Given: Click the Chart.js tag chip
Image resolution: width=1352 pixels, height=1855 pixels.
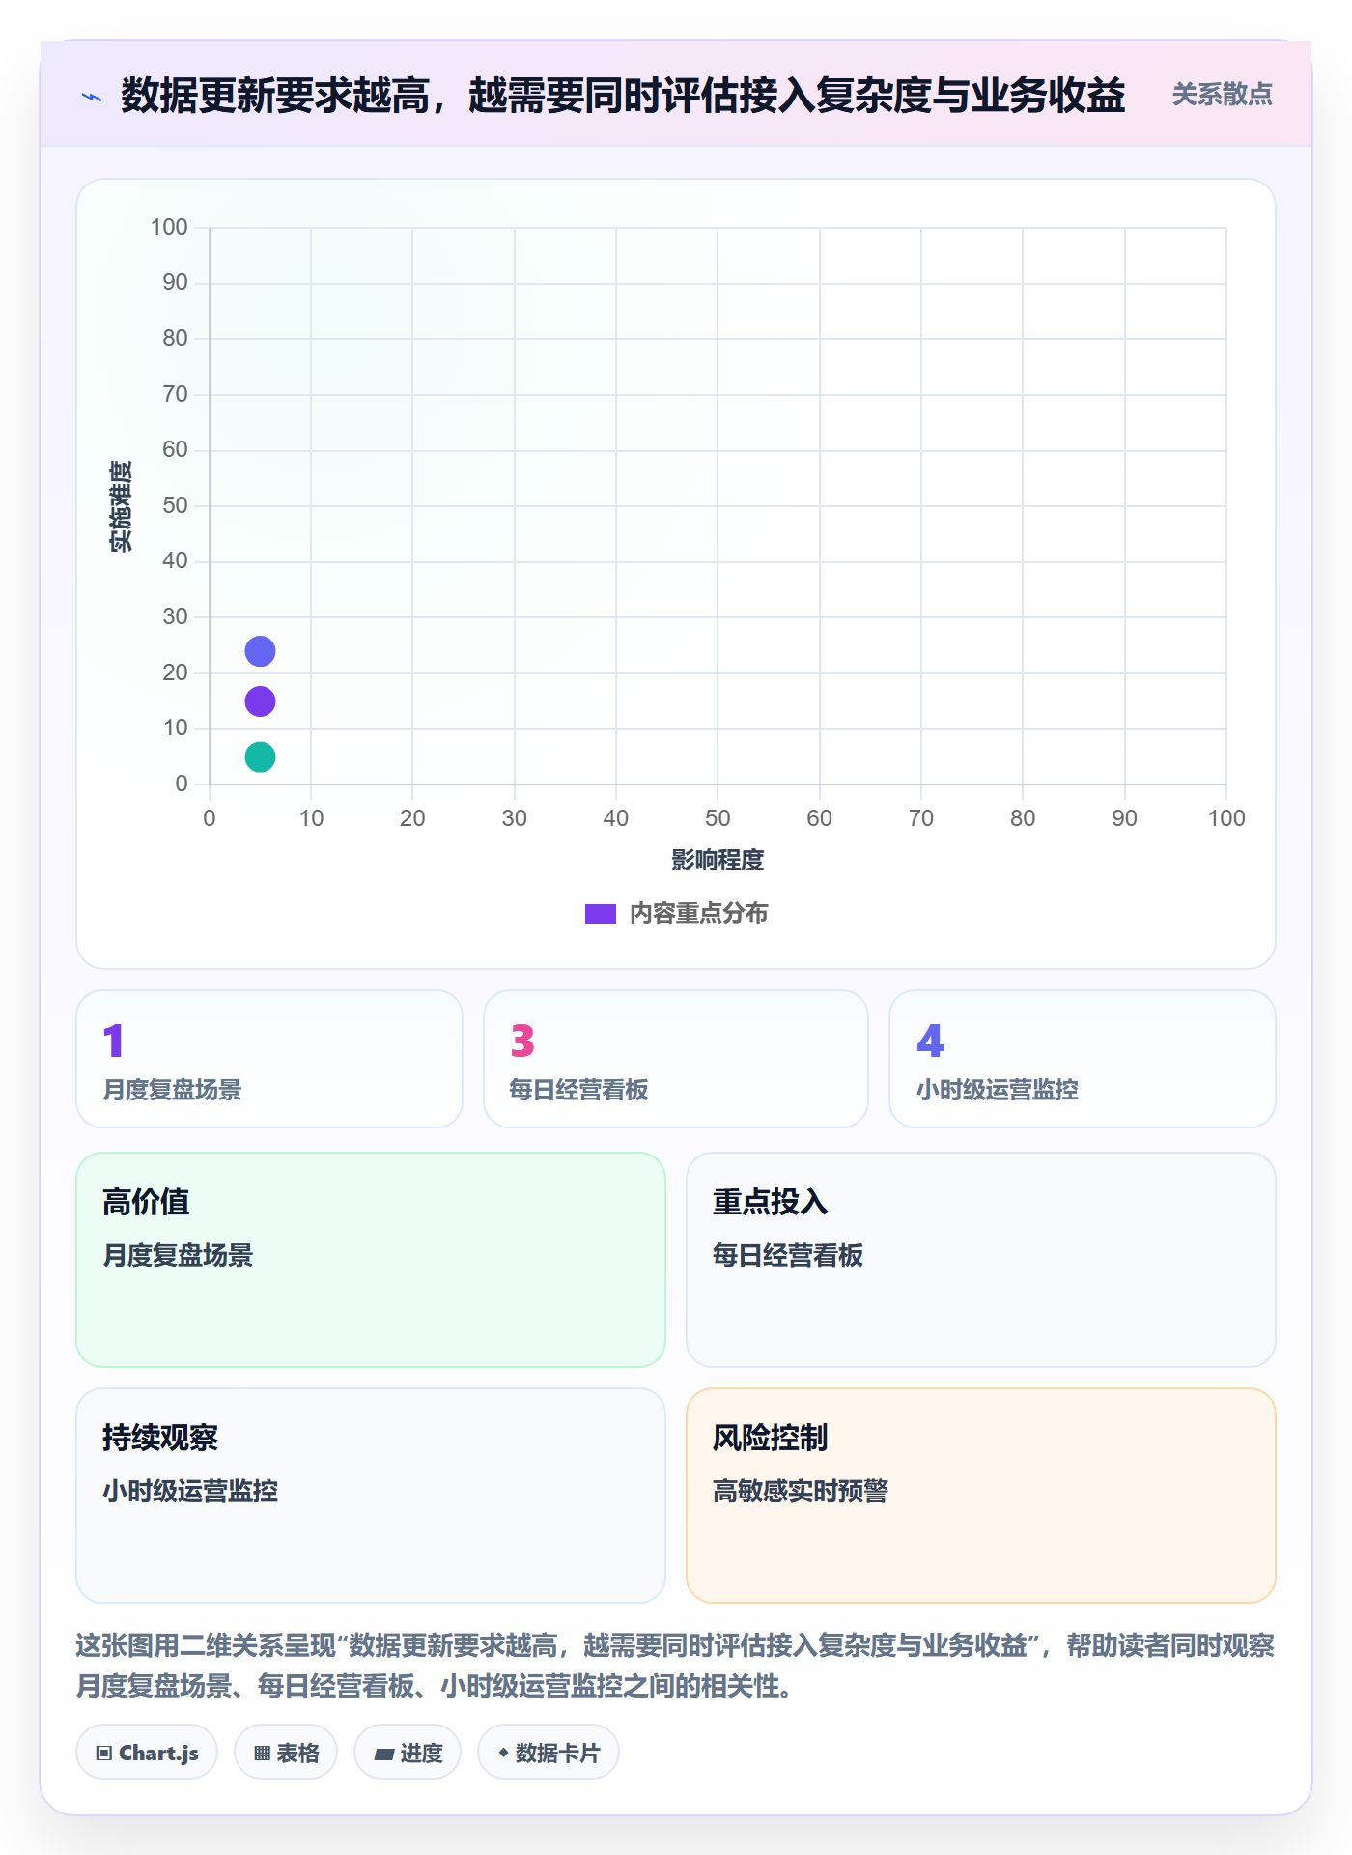Looking at the screenshot, I should 147,1753.
